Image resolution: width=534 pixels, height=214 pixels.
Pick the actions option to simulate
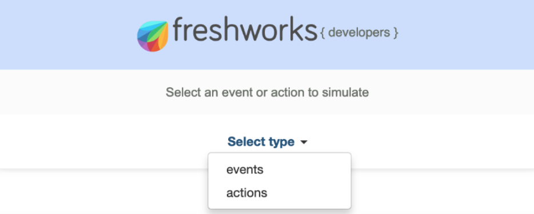[x=247, y=193]
